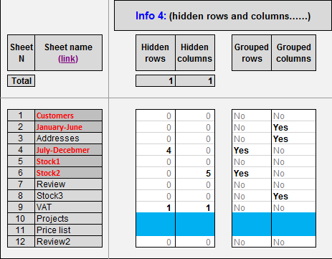Select hidden columns value 5 for Stock2
Screen dimensions: 332x259
click(195, 174)
